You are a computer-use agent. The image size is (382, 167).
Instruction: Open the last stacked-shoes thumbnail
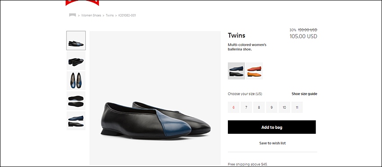[76, 121]
